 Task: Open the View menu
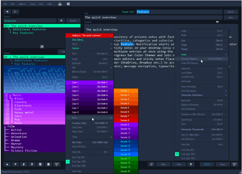[x=41, y=4]
